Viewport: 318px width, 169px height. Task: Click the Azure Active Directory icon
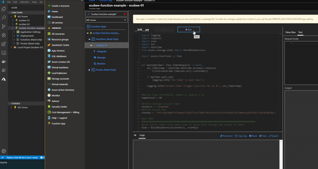click(49, 90)
